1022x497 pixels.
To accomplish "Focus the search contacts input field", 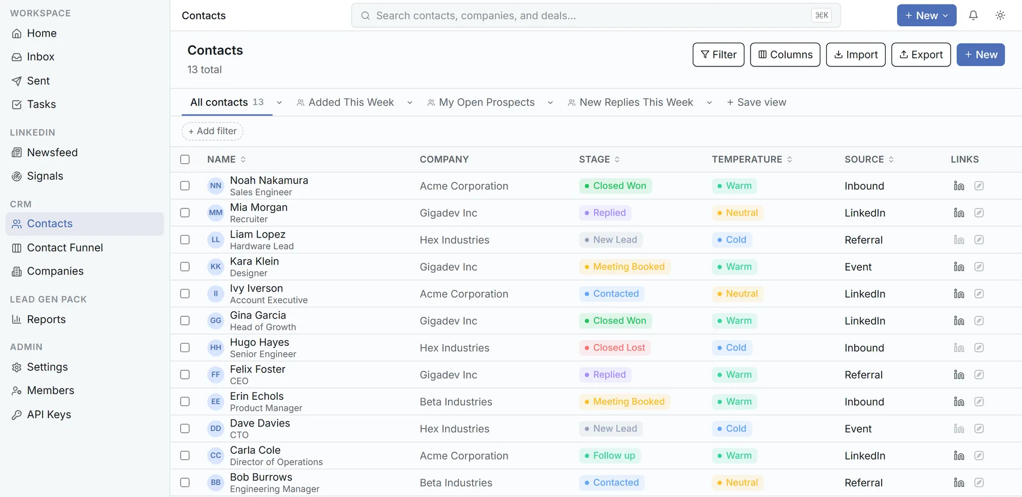I will pyautogui.click(x=596, y=15).
